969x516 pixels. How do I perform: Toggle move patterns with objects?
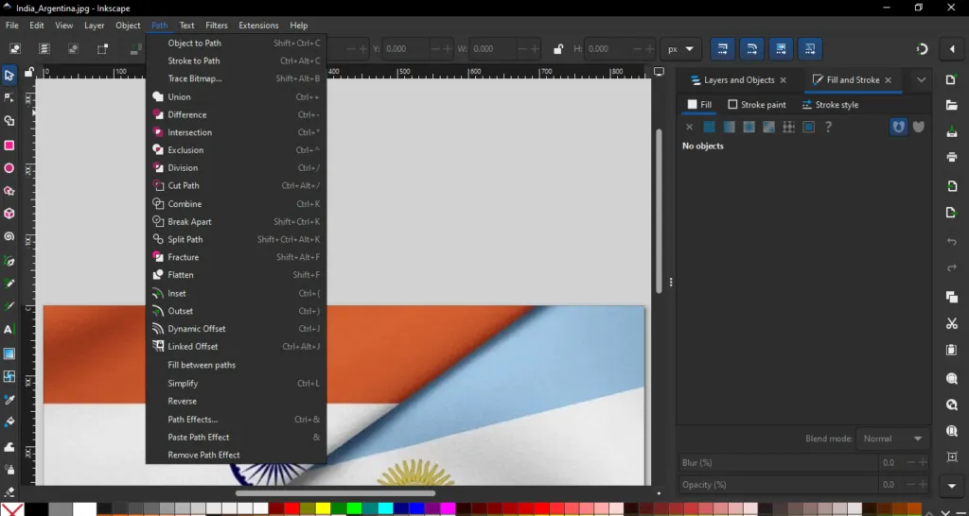(x=810, y=49)
